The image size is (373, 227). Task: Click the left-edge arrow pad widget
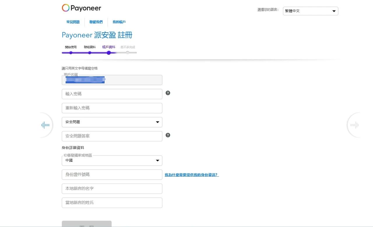45,125
